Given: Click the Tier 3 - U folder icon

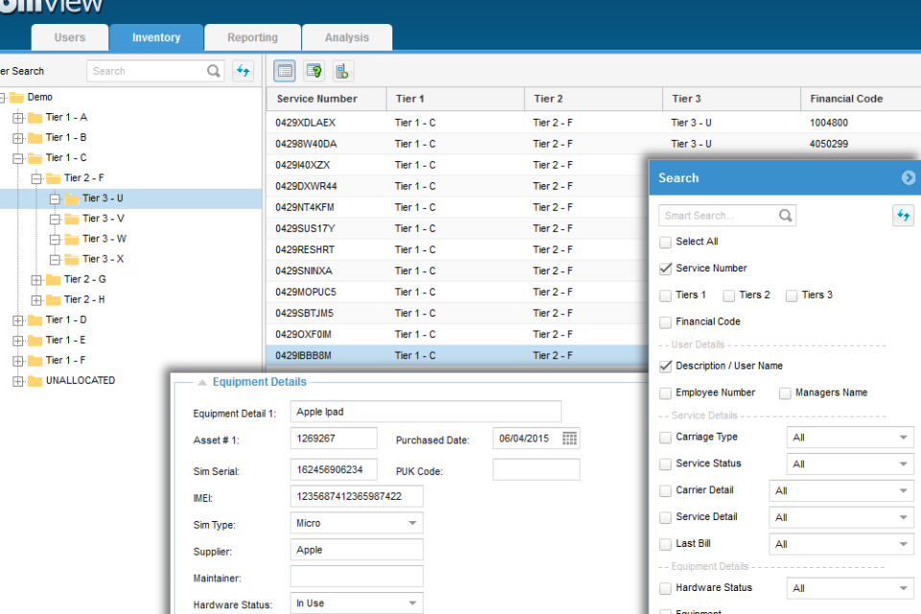Looking at the screenshot, I should pos(72,199).
